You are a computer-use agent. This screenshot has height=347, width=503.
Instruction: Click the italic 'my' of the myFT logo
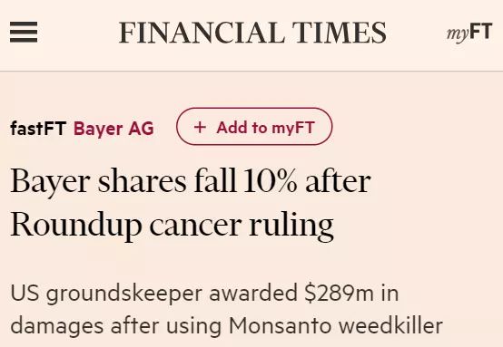click(x=458, y=34)
